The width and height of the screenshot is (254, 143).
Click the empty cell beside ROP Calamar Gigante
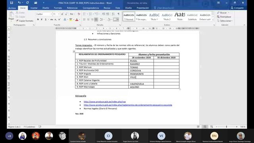pos(141,80)
